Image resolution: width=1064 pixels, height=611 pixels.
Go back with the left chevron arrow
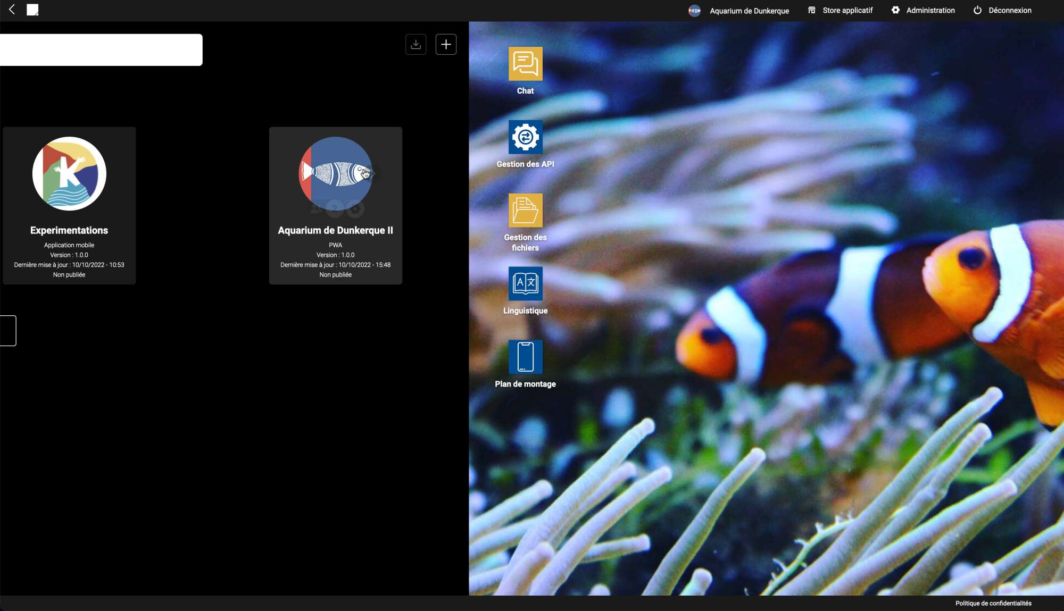[12, 10]
